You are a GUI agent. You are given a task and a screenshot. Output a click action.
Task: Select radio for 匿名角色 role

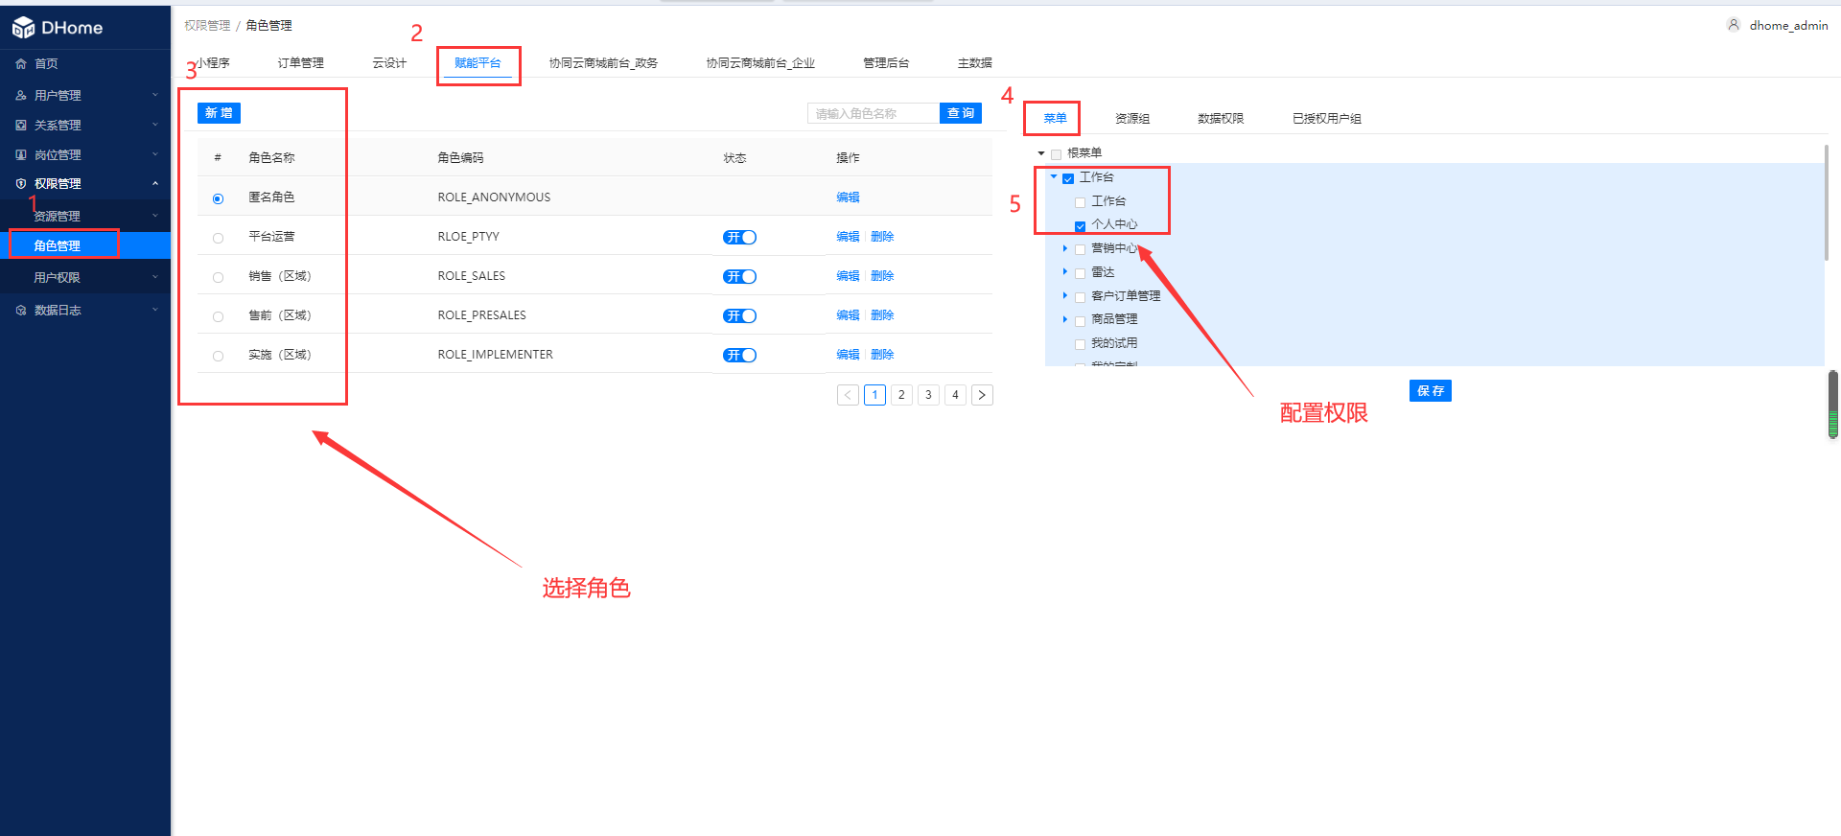coord(218,198)
